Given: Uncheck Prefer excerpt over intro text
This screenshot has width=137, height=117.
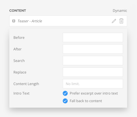Looking at the screenshot, I should (x=65, y=93).
